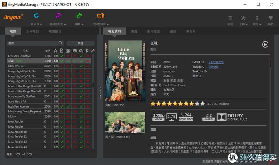
Task: Select Long Night Ep01, The row
Action: coord(49,71)
